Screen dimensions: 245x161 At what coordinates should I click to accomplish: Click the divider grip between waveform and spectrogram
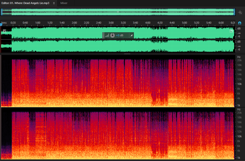point(127,54)
